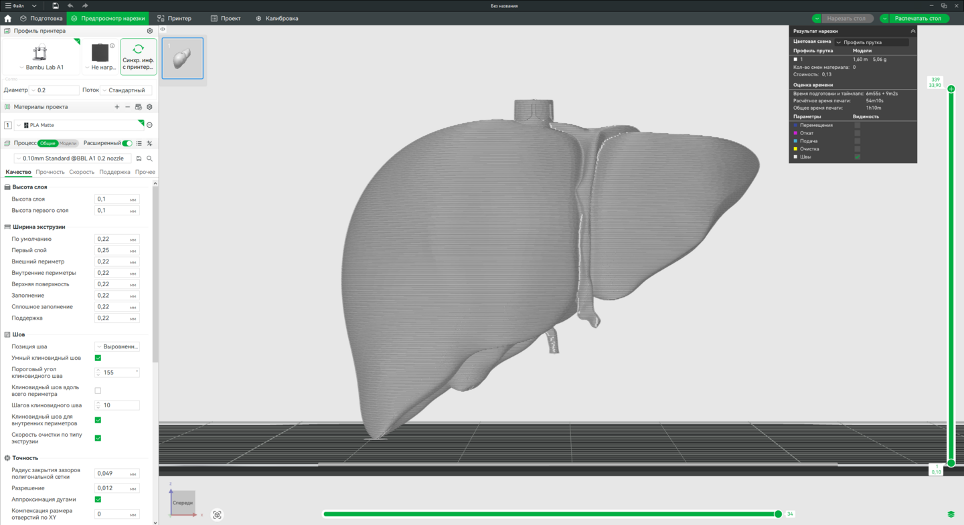Open the Нарезать стол dropdown arrow
The image size is (964, 525).
click(817, 19)
